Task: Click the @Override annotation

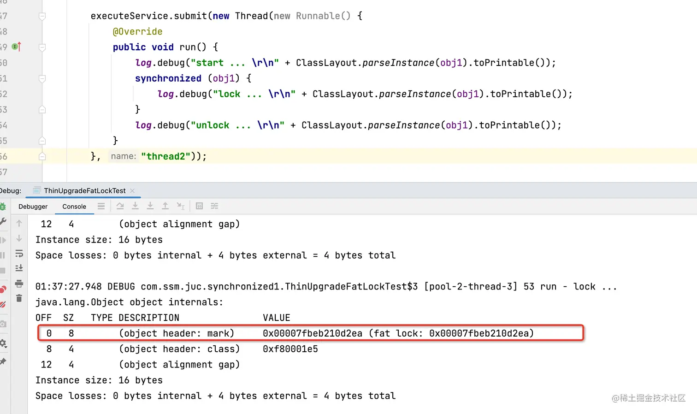Action: point(137,31)
